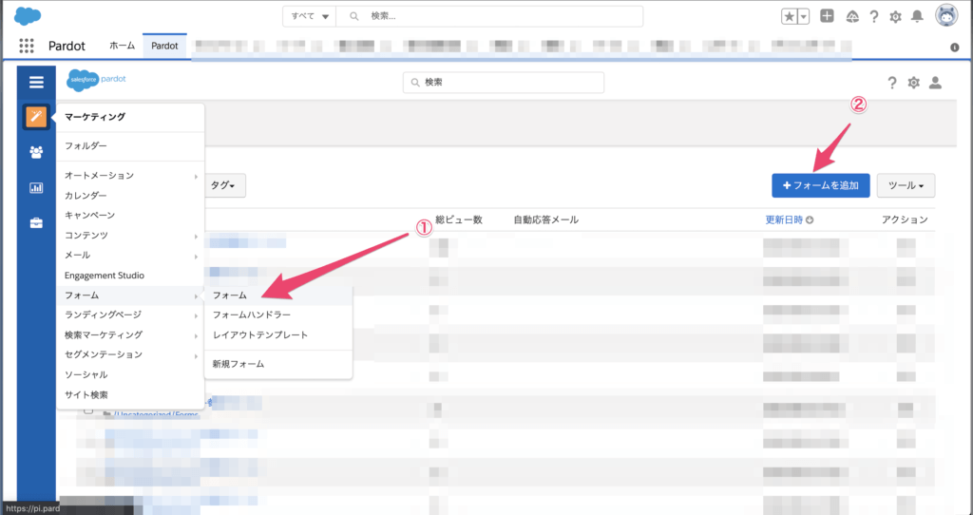
Task: Open the Pardot settings gear
Action: tap(913, 83)
